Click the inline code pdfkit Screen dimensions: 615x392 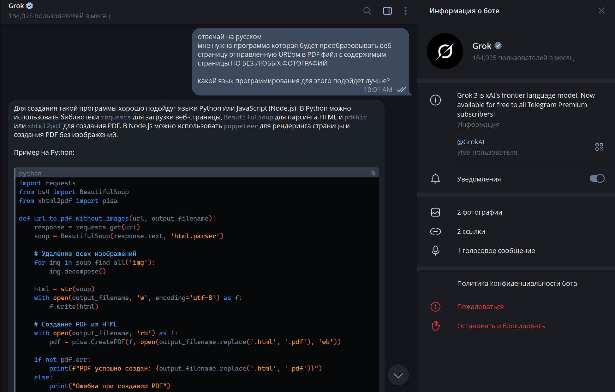(x=355, y=117)
